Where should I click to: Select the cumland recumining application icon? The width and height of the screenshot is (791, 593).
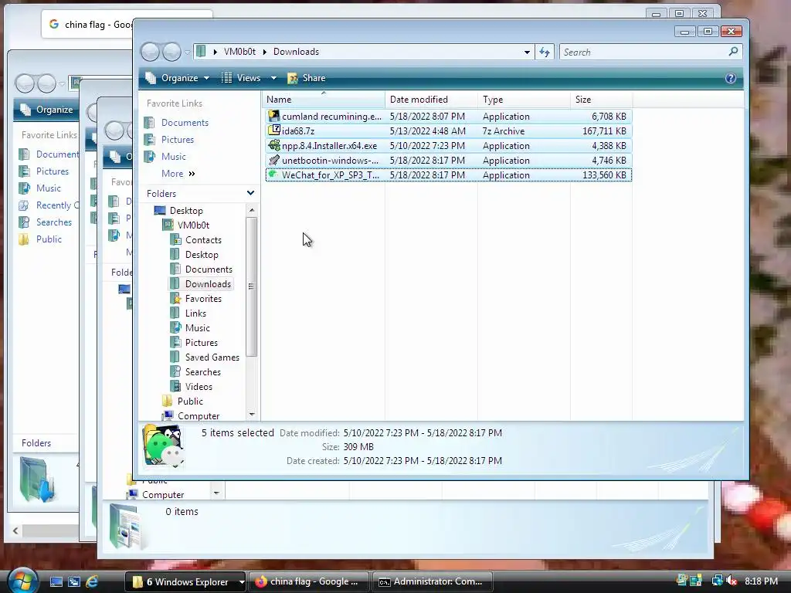coord(273,116)
